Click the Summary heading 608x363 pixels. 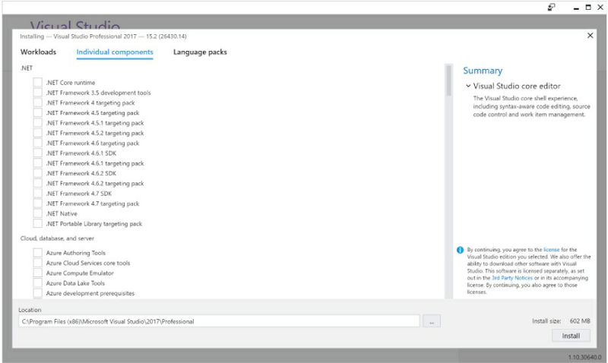tap(483, 71)
